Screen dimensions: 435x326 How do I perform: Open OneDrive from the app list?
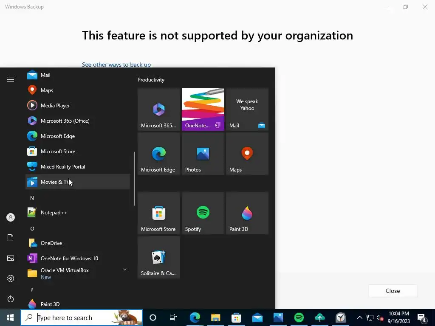[78, 243]
